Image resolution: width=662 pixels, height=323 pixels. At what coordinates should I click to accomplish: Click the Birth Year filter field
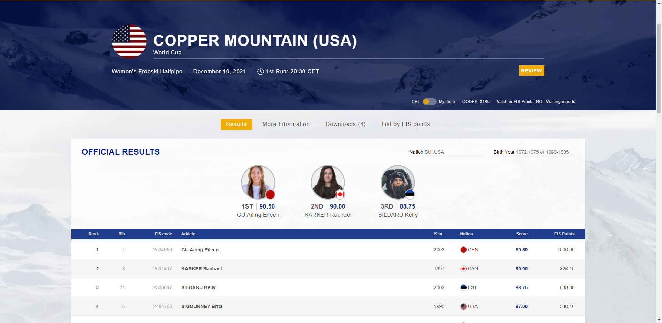[x=534, y=152]
